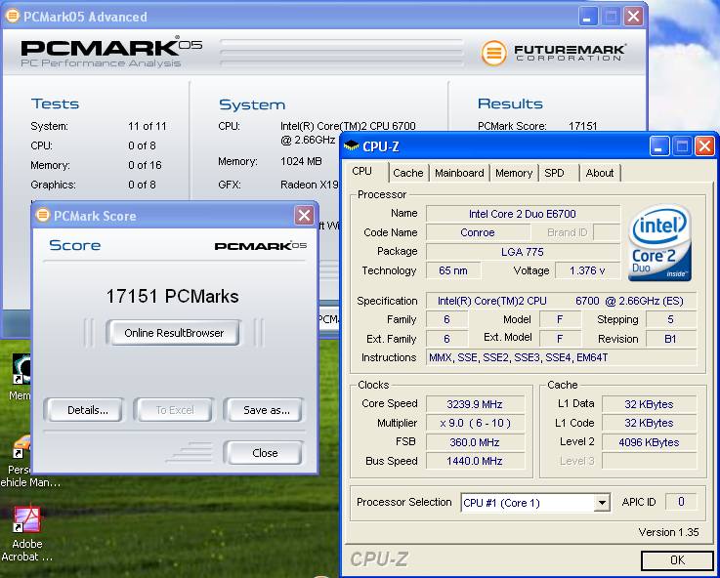Open the About tab in CPU-Z
Image resolution: width=720 pixels, height=578 pixels.
(599, 173)
